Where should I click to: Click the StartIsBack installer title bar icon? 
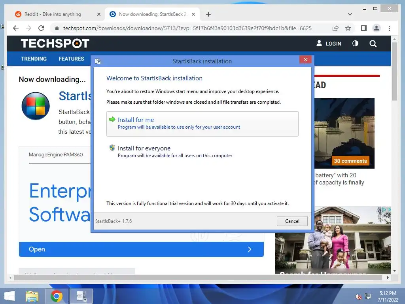pos(98,61)
